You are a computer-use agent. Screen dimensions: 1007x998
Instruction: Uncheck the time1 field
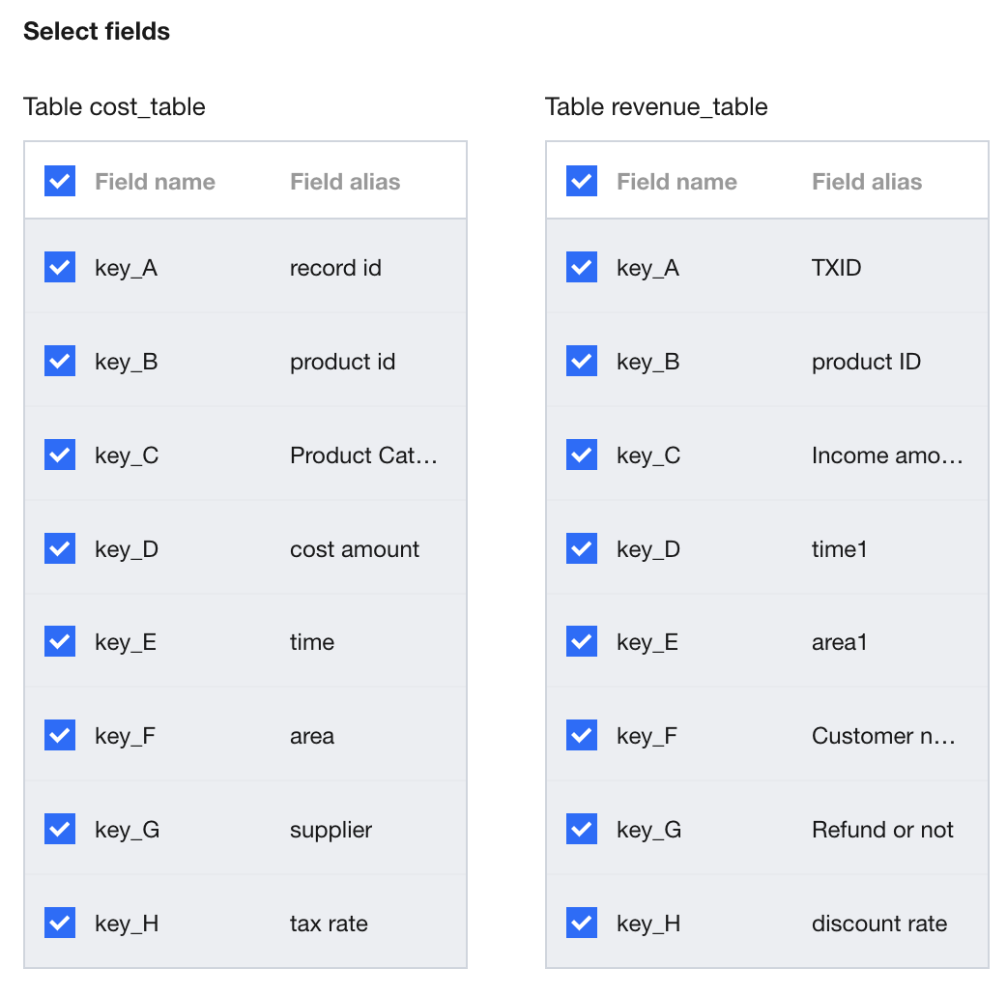(x=582, y=548)
